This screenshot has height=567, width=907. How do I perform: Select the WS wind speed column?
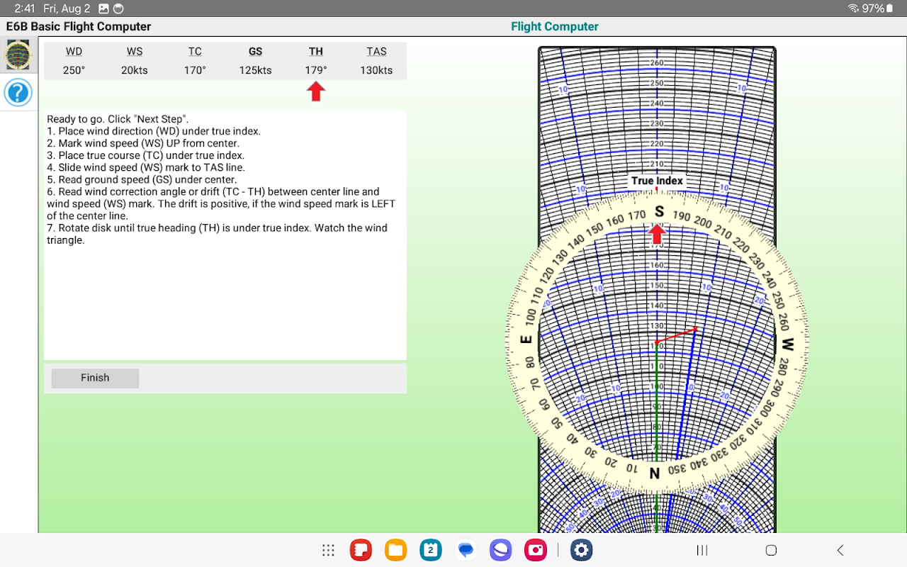[x=135, y=61]
